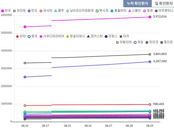Image resolution: width=174 pixels, height=128 pixels.
Task: Toggle the 사우디아라비아 legend item
Action: tap(52, 36)
